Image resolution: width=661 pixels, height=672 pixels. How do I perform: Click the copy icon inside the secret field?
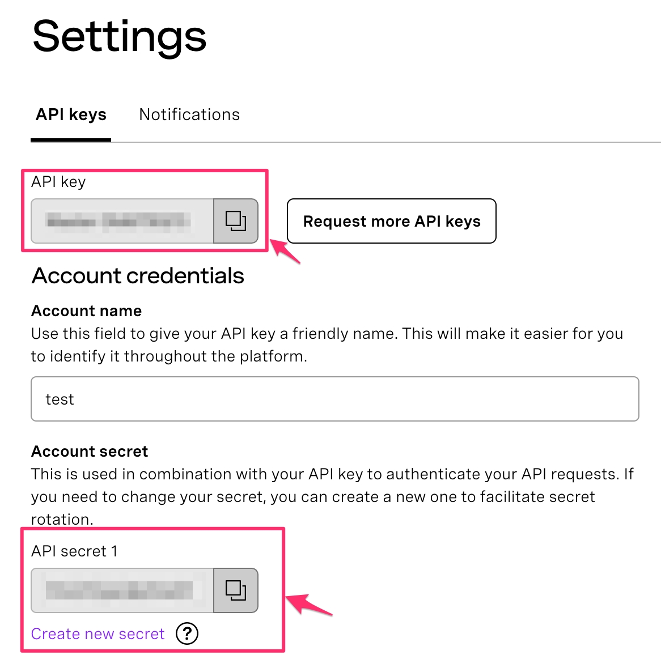coord(235,590)
